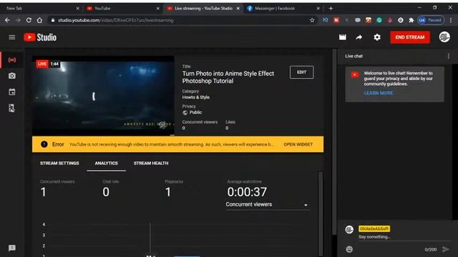Expand the Concurrent viewers metric dropdown
Viewport: 458px width, 257px height.
click(267, 205)
